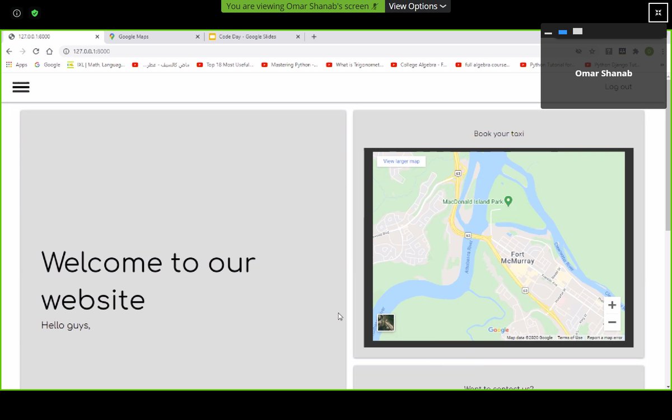Switch to the Google Maps tab

(x=154, y=37)
